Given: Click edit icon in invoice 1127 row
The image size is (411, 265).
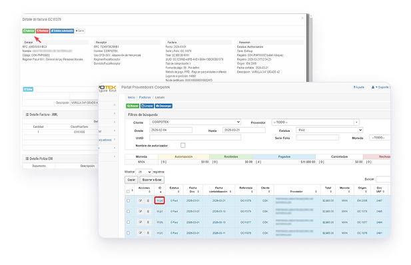Looking at the screenshot, I should coord(141,211).
